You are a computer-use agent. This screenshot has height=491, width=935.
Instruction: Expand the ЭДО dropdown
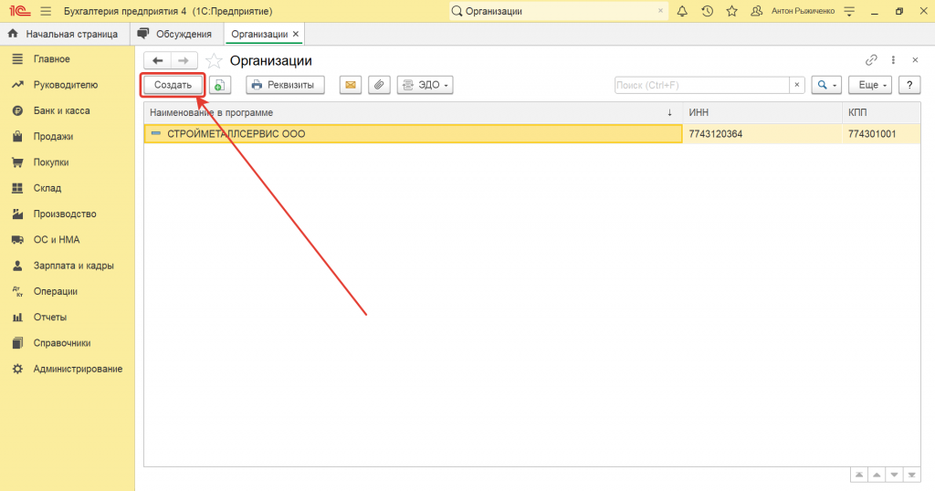pos(425,85)
